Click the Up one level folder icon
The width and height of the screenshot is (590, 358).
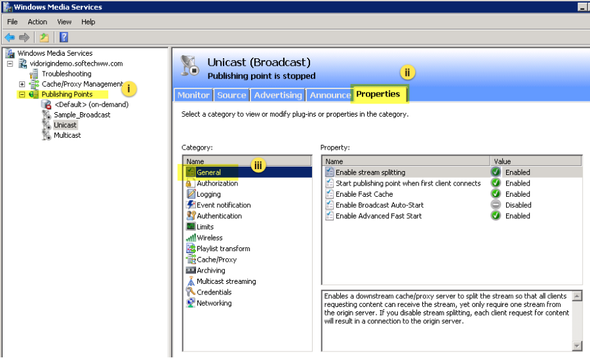pos(44,37)
